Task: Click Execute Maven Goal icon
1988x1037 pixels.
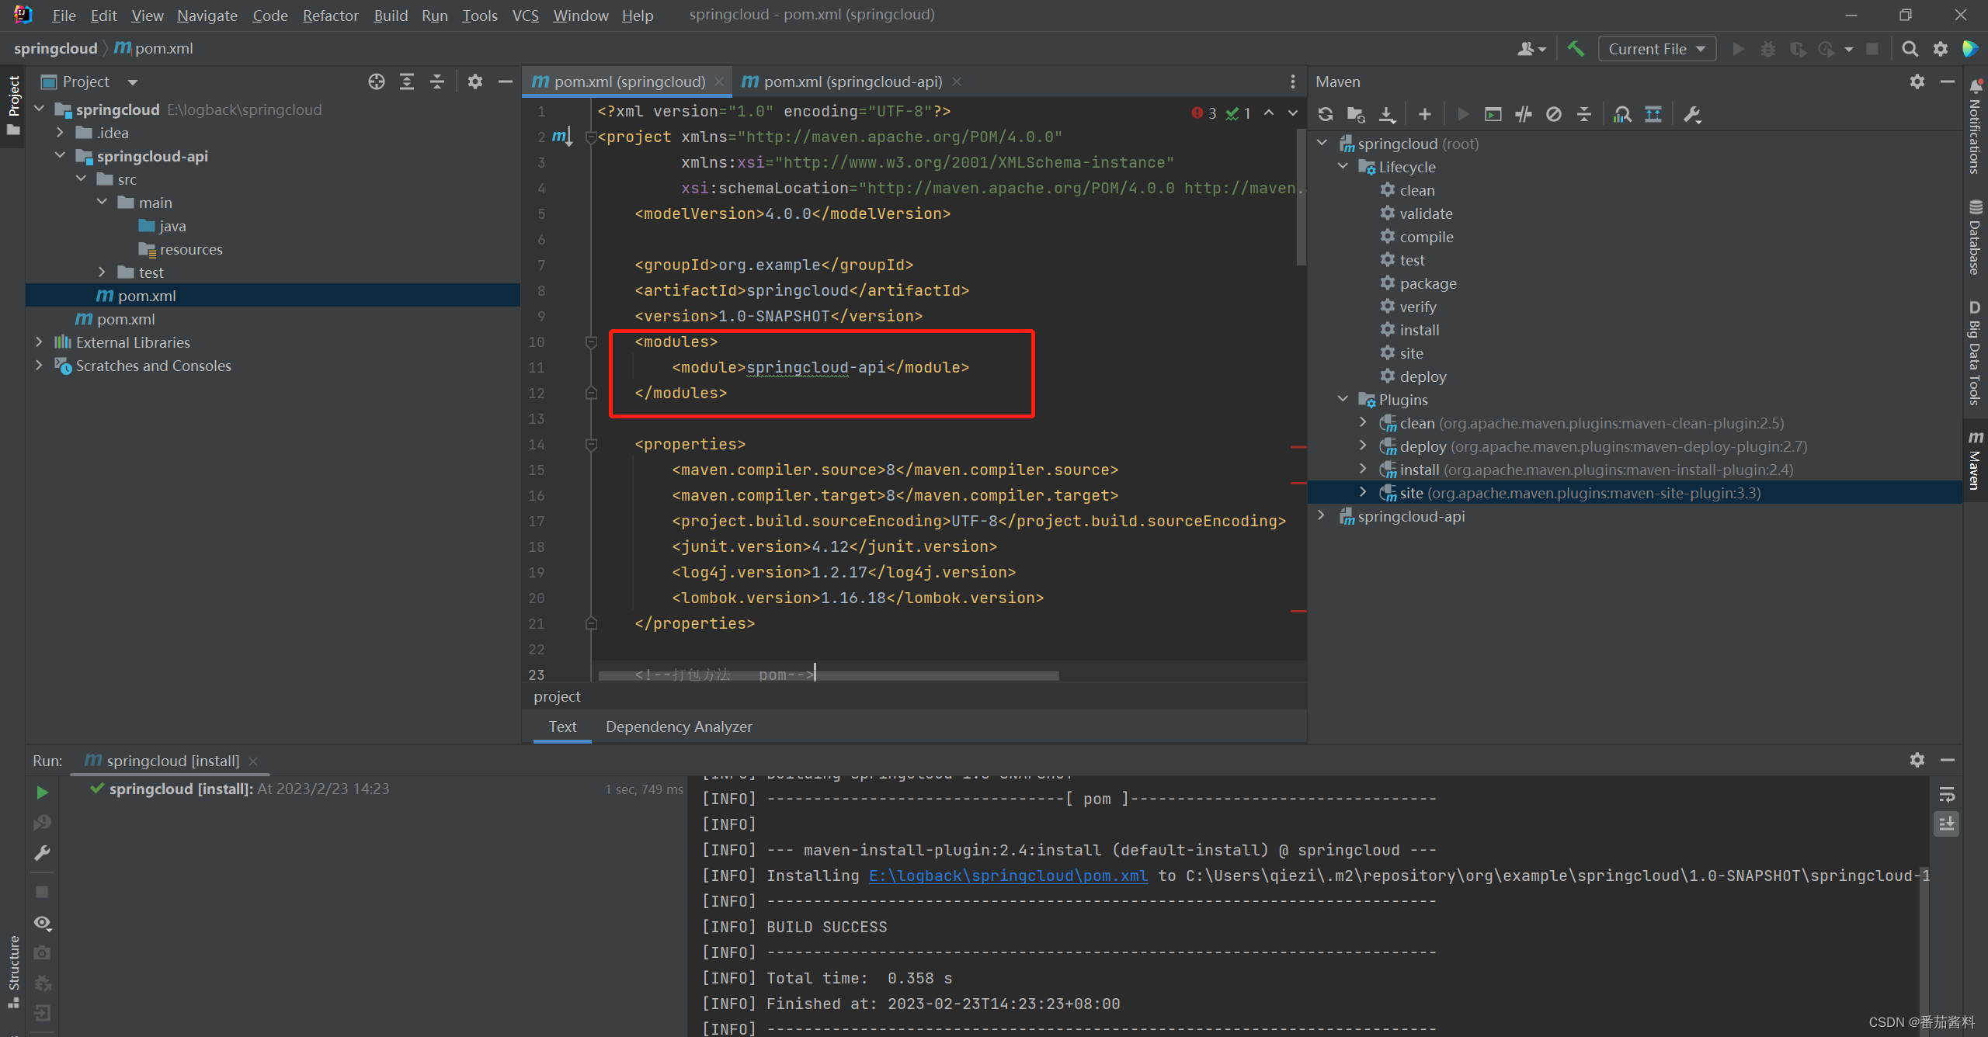Action: click(x=1493, y=115)
